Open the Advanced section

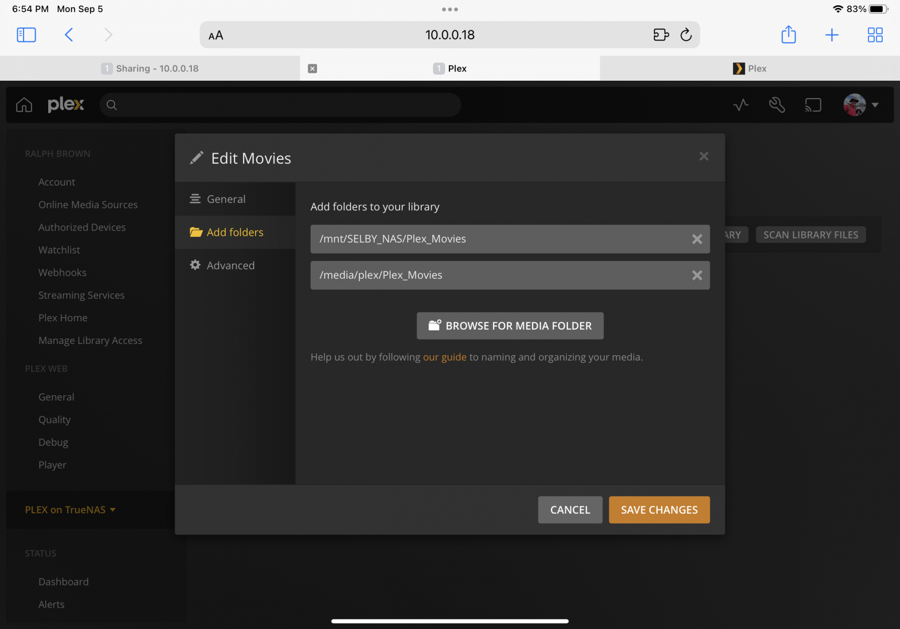[x=235, y=265]
